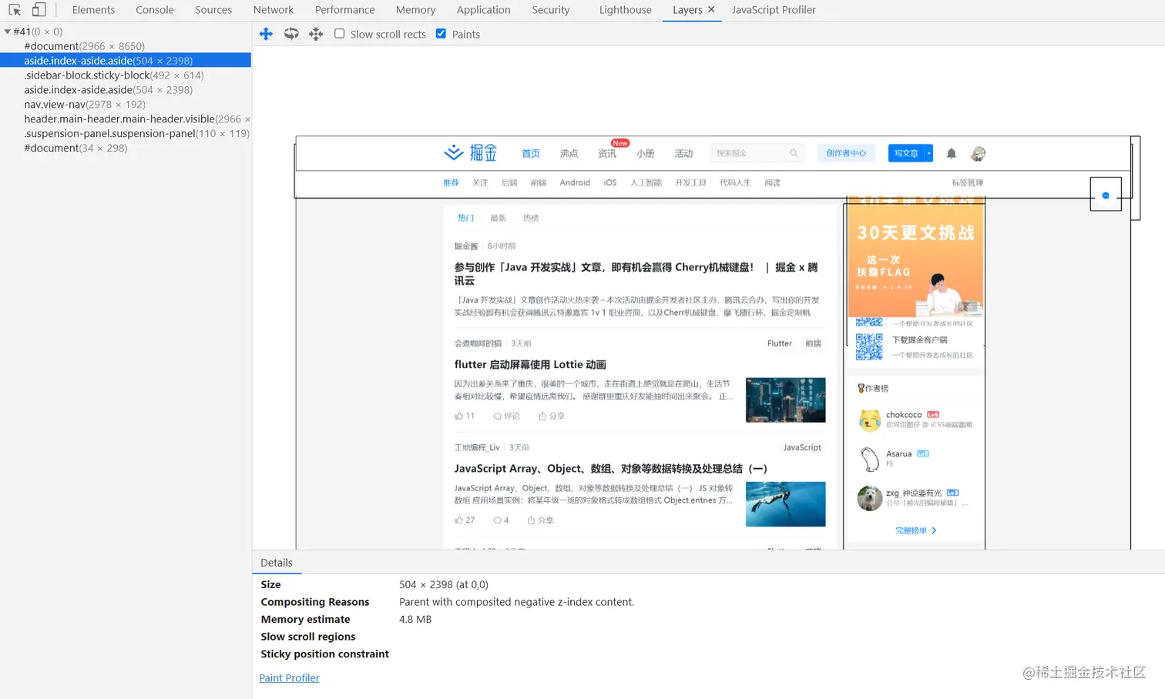
Task: Switch to the Sources tab
Action: (x=213, y=10)
